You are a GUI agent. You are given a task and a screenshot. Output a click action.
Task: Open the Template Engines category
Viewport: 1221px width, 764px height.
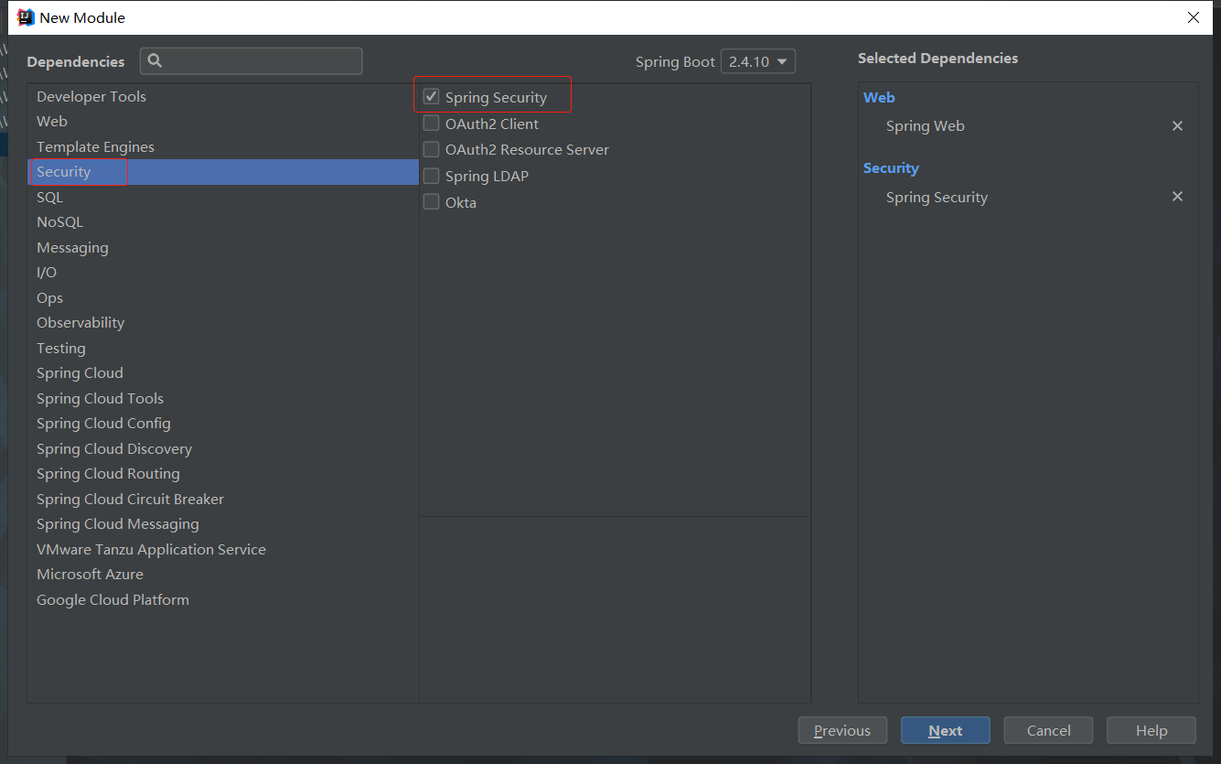point(223,146)
